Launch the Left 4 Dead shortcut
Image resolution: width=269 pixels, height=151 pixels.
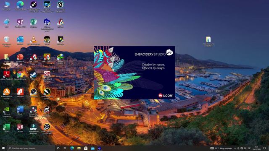34,58
